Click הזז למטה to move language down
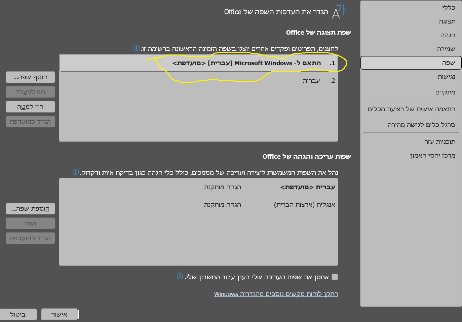 (30, 107)
